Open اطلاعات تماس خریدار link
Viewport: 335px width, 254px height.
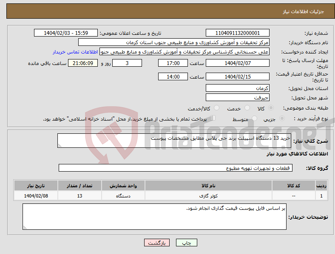click(75, 52)
